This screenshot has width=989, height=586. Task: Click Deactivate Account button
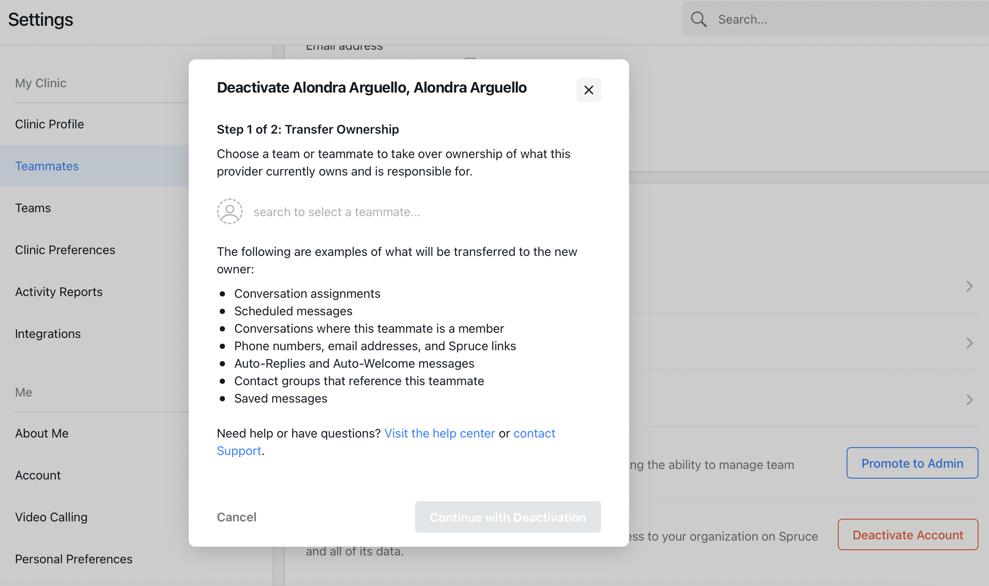[x=908, y=534]
